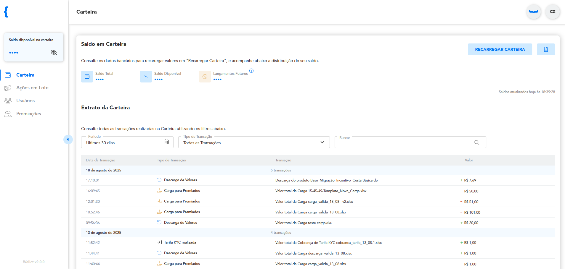
Task: Focus the Buscar search field
Action: tap(410, 142)
